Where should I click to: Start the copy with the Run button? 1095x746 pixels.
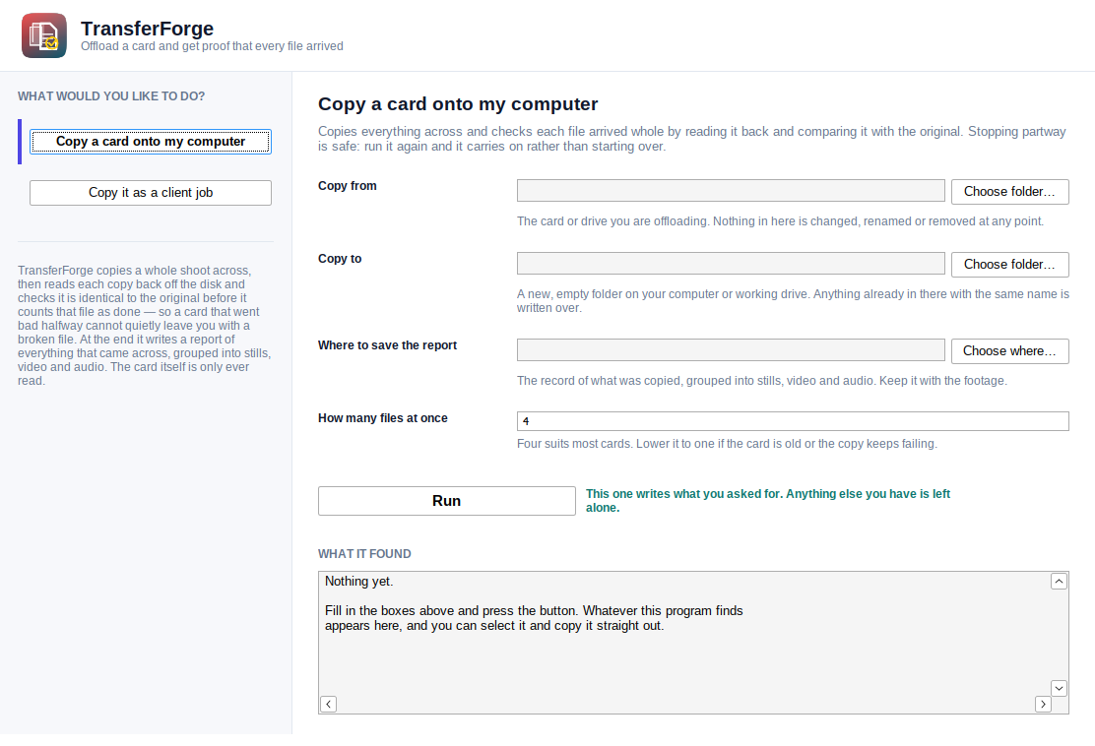[447, 501]
